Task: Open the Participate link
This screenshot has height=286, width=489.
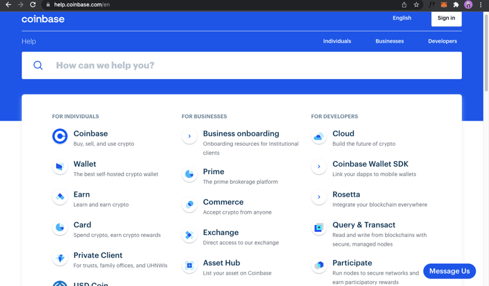Action: tap(352, 263)
